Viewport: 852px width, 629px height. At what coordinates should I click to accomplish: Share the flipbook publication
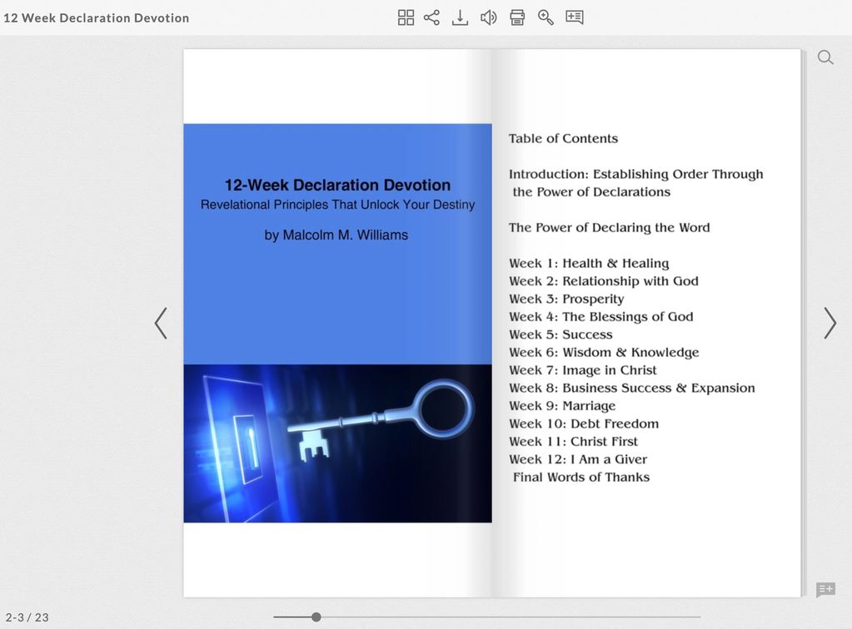[431, 17]
